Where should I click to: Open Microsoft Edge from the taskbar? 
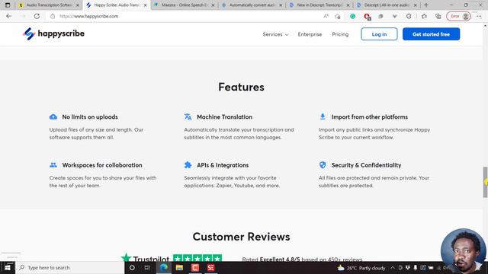click(163, 267)
